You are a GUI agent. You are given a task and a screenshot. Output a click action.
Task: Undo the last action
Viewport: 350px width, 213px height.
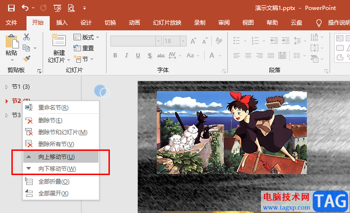tap(25, 8)
